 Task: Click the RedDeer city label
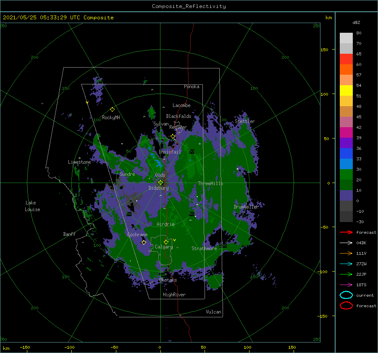[178, 127]
